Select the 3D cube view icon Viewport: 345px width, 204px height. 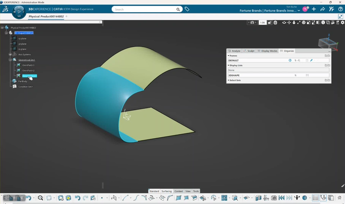[x=323, y=23]
